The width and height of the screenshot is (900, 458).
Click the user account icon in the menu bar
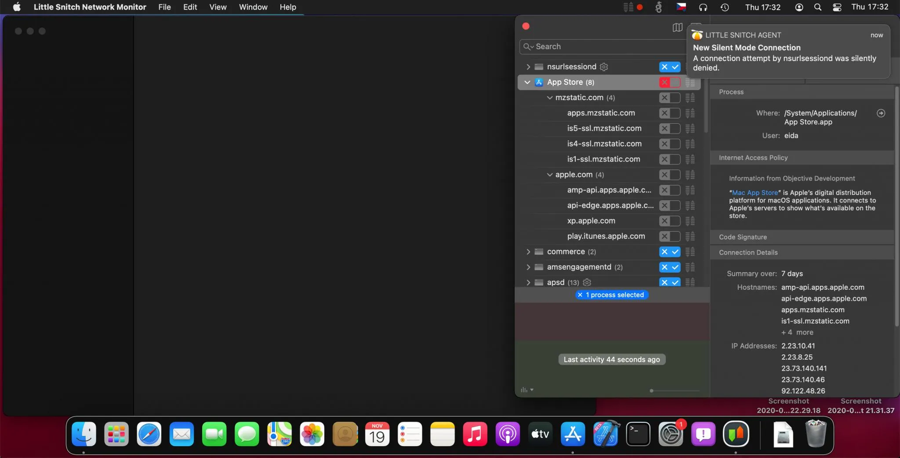[799, 7]
